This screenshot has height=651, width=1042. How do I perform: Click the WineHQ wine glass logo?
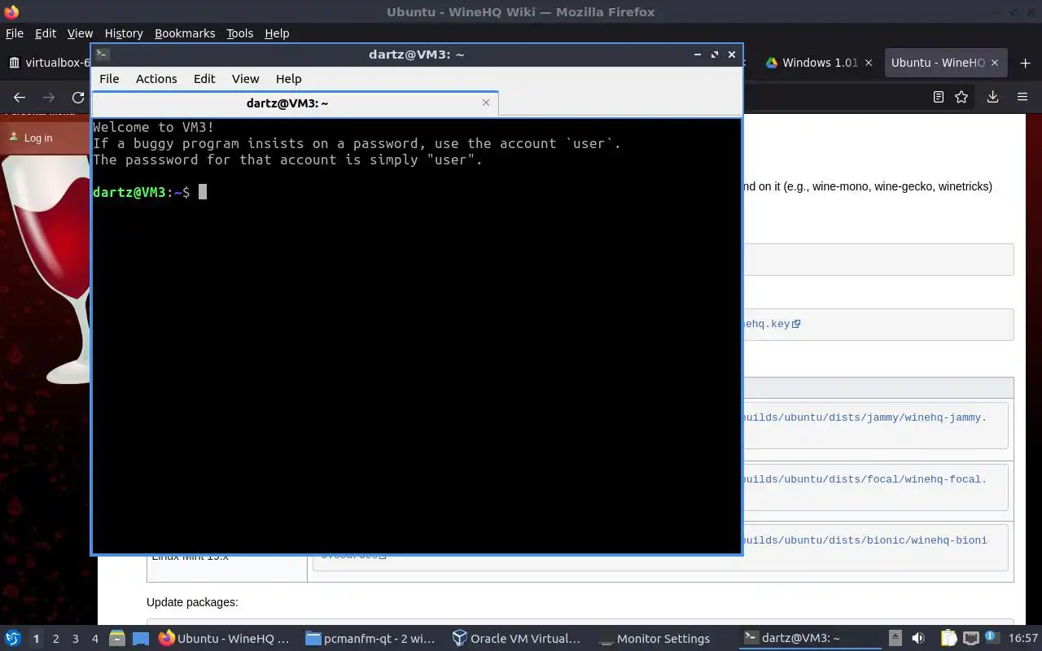click(x=45, y=269)
